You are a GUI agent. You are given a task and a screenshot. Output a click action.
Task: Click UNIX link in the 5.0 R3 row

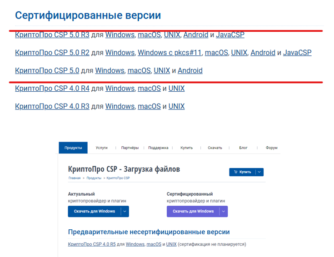point(172,35)
